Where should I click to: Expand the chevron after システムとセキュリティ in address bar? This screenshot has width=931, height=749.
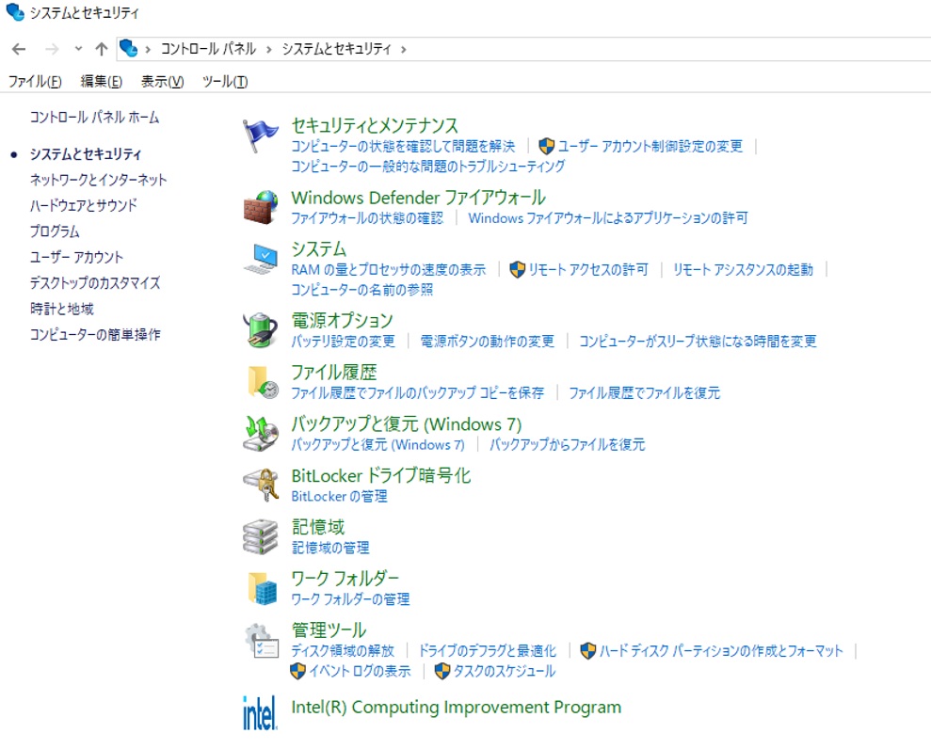point(404,49)
